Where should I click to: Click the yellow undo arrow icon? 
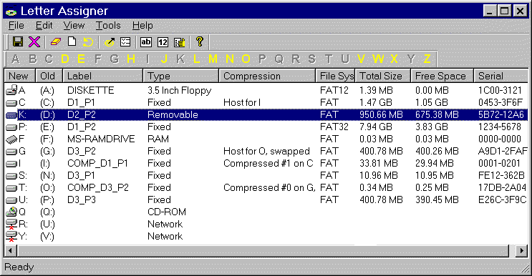[x=88, y=42]
